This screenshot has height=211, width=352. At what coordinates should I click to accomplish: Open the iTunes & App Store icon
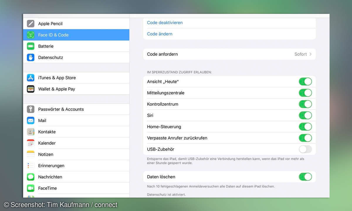click(x=31, y=78)
